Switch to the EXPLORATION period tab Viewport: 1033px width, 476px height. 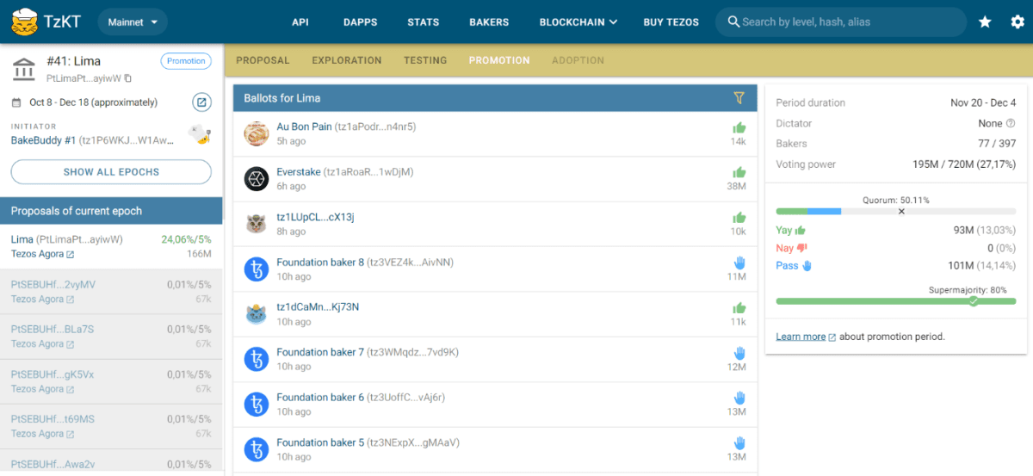[346, 60]
